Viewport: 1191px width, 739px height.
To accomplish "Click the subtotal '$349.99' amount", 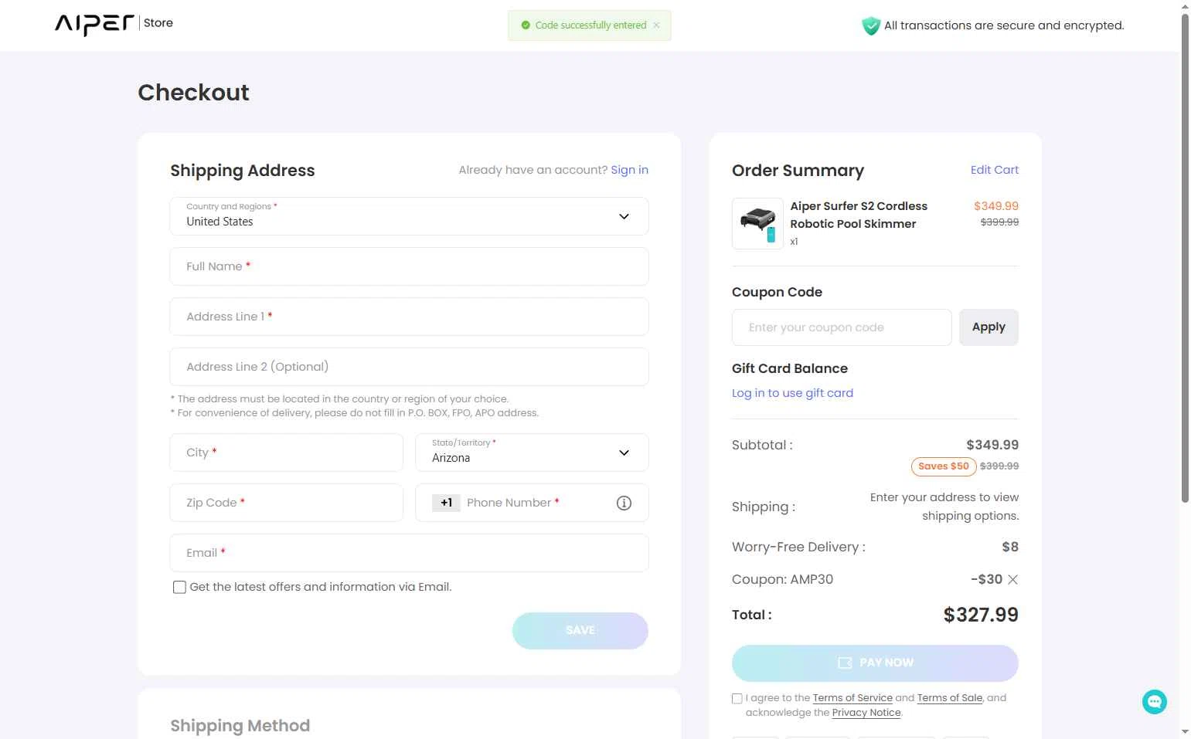I will pyautogui.click(x=992, y=446).
